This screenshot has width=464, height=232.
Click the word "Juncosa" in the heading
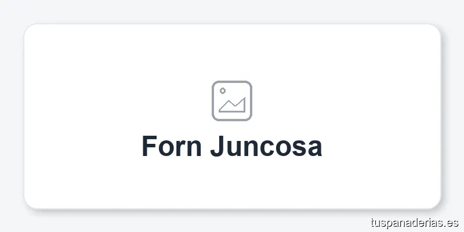point(266,146)
